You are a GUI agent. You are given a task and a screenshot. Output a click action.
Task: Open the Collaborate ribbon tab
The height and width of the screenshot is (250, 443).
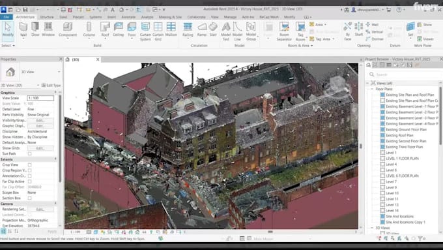pyautogui.click(x=196, y=17)
